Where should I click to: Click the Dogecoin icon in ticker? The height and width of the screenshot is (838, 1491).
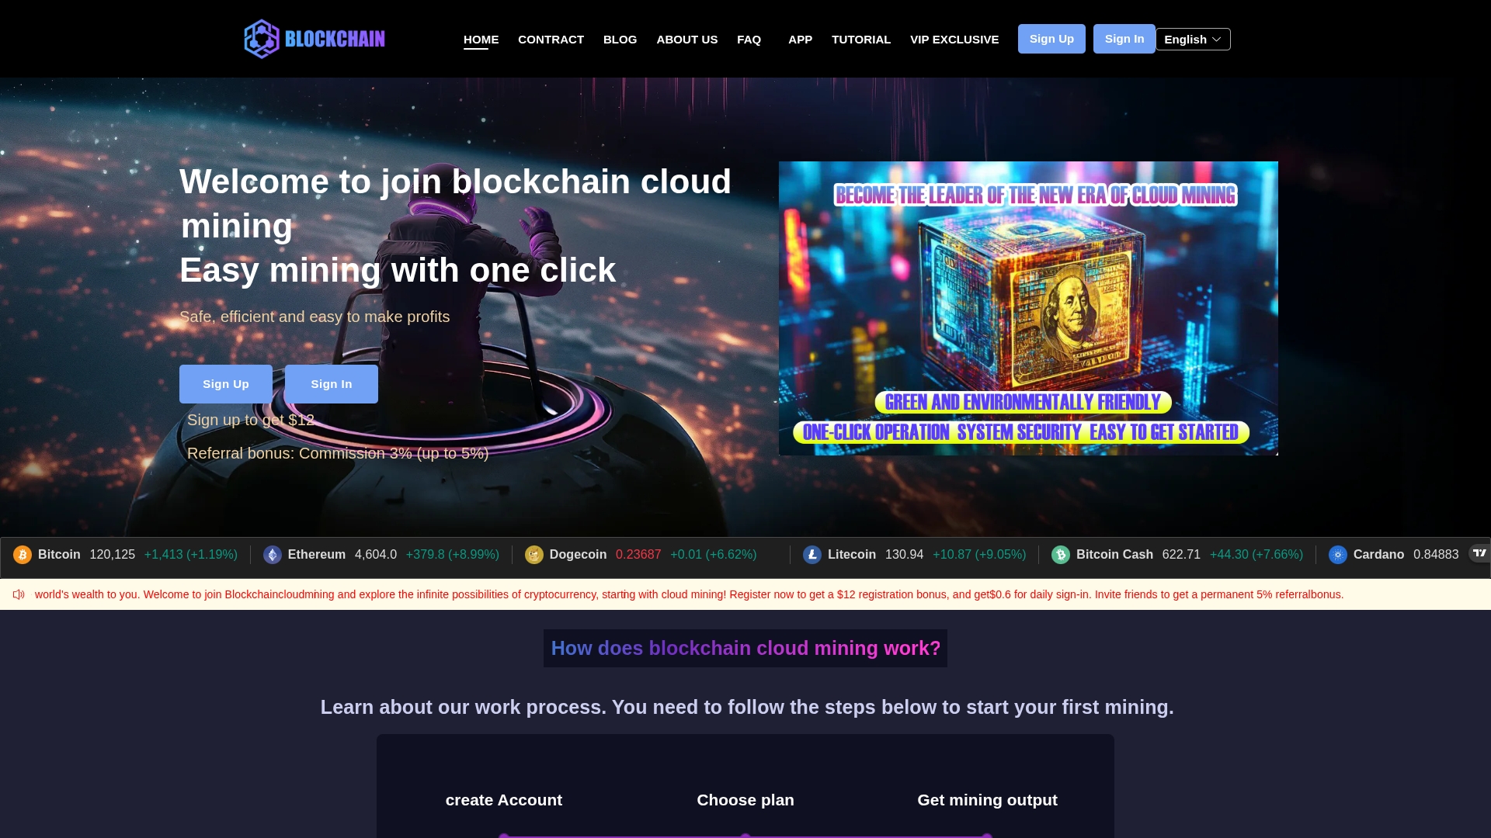tap(533, 555)
